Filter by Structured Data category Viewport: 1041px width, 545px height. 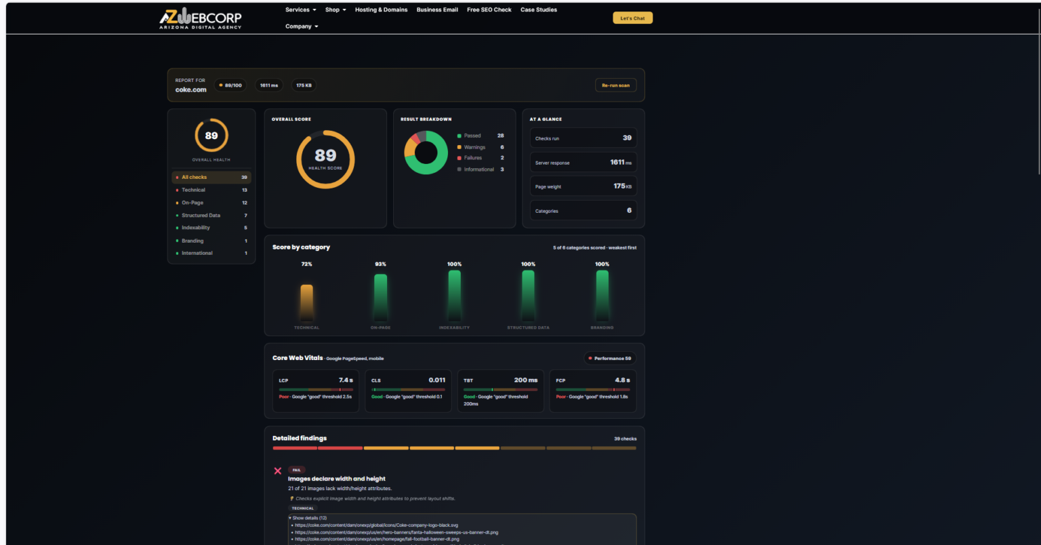[211, 216]
